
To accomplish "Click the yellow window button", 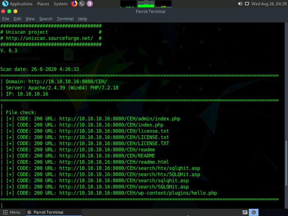I will 15,11.
